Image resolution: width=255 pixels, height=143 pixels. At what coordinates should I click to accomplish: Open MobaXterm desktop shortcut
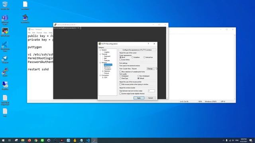coord(5,32)
